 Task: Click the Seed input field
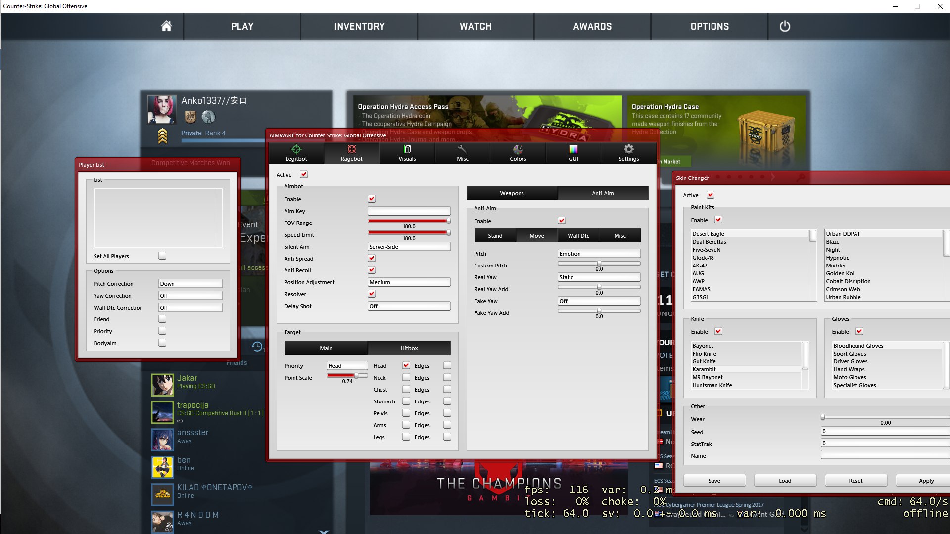tap(885, 431)
